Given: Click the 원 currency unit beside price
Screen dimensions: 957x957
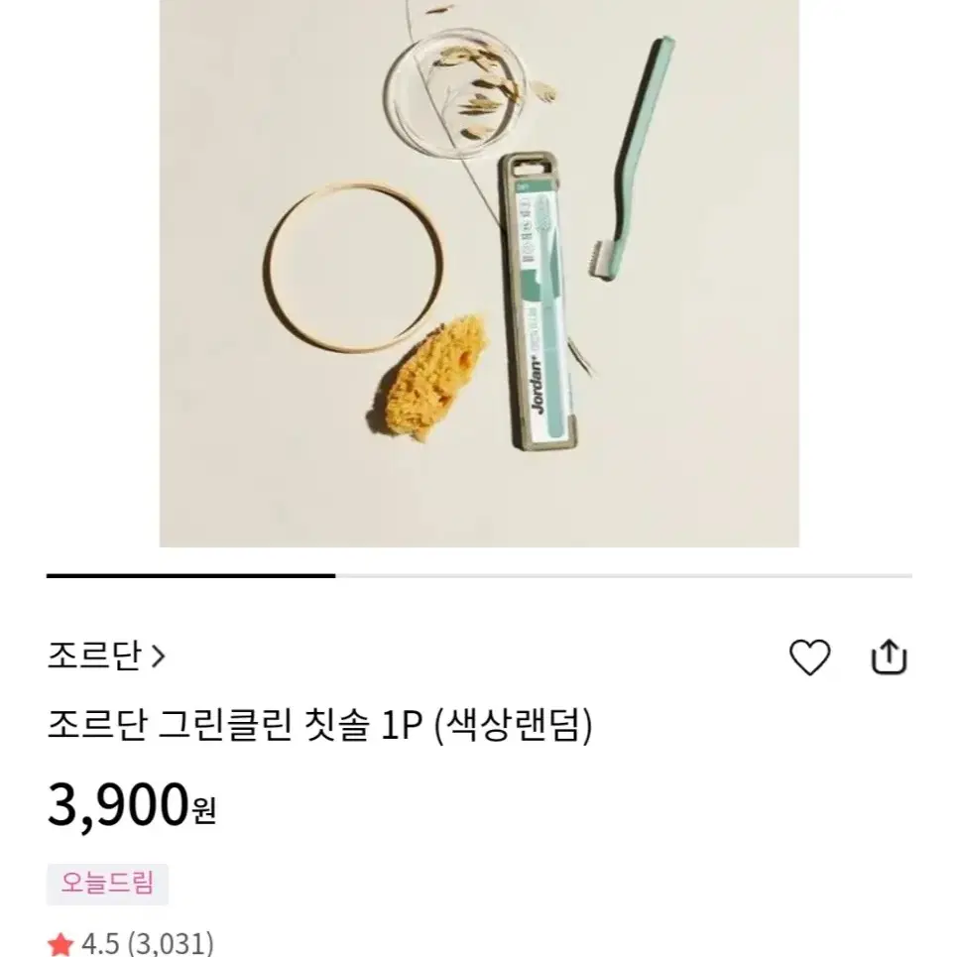Looking at the screenshot, I should 204,810.
